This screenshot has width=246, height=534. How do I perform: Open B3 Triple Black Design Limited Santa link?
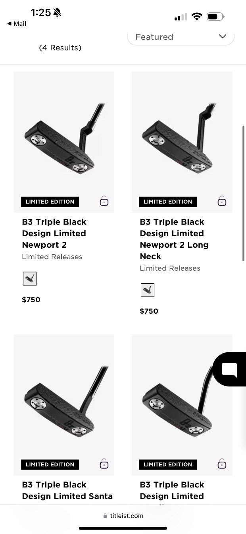[67, 490]
